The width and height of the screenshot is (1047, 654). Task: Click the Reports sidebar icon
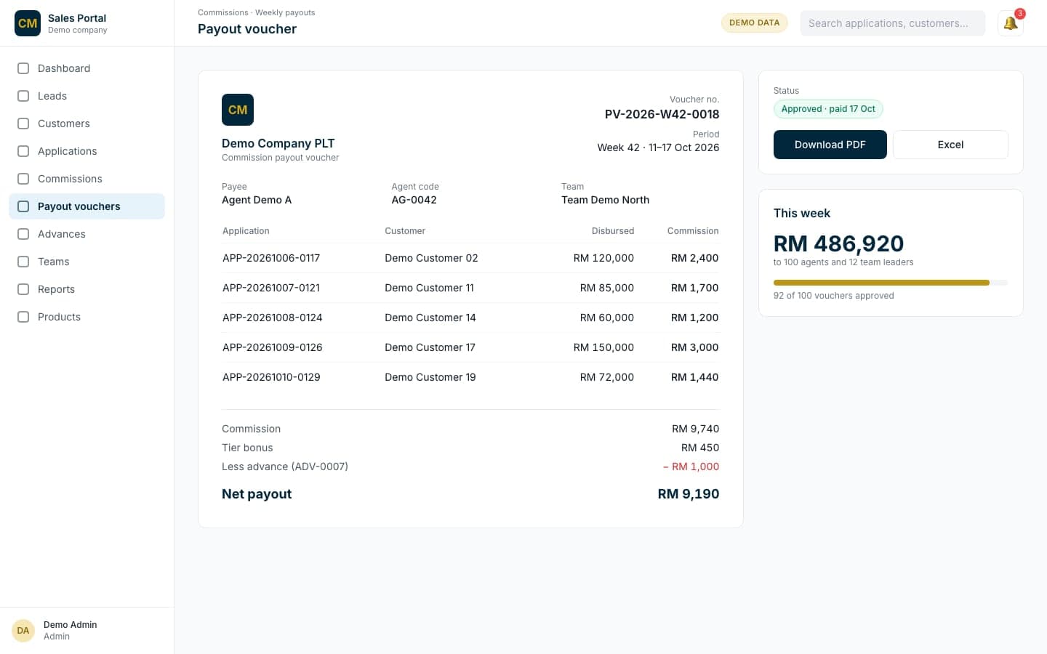23,289
